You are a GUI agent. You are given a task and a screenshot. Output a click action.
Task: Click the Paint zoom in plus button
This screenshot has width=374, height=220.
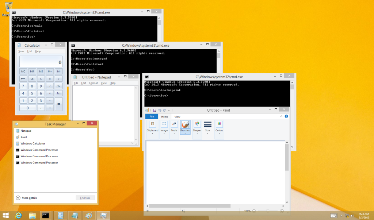coord(282,211)
